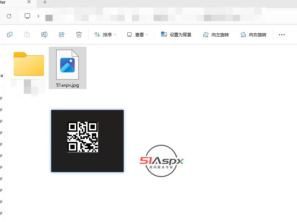Click the Share icon in toolbar

pyautogui.click(x=62, y=34)
